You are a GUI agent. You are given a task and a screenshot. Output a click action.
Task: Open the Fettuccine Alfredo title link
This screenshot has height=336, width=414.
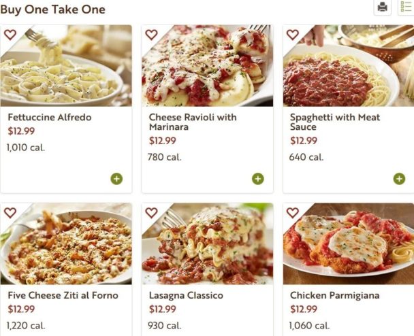[x=50, y=117]
